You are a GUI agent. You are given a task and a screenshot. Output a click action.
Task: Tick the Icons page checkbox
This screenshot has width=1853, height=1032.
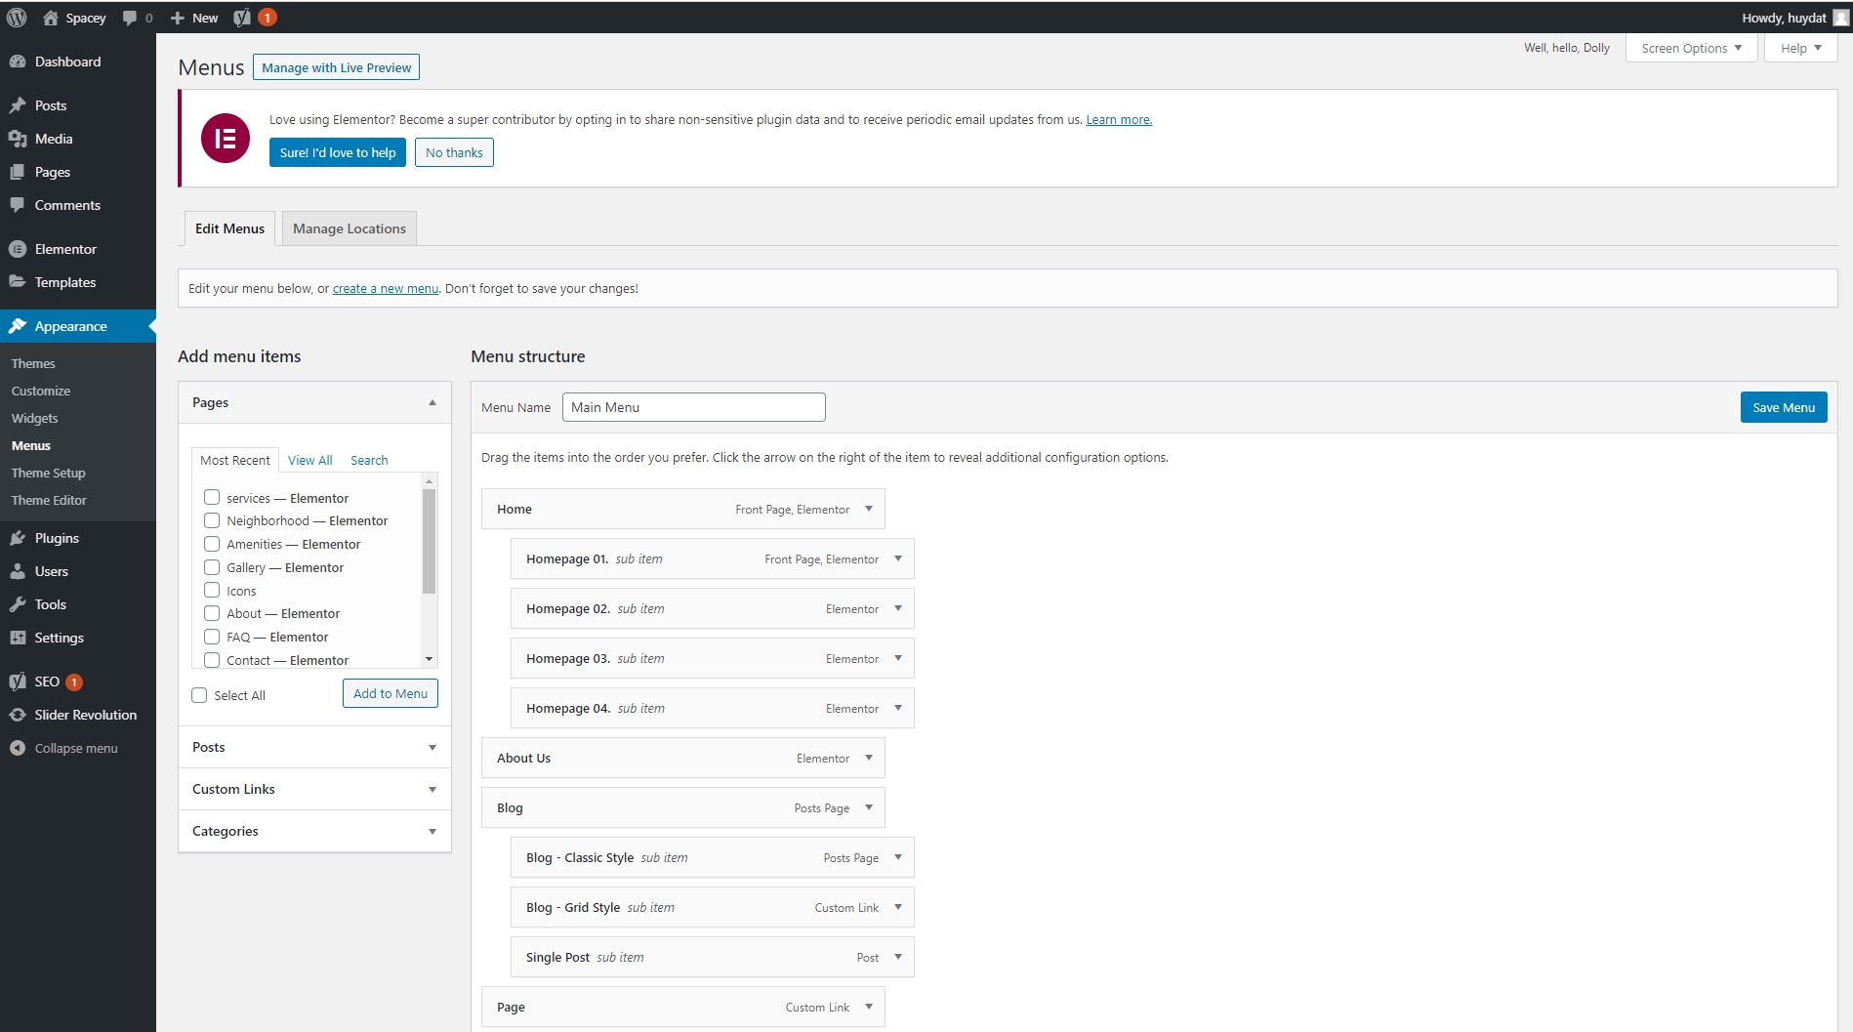click(212, 591)
